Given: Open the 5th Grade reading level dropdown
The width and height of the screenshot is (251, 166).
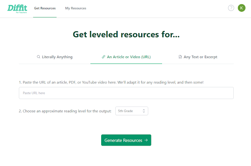Looking at the screenshot, I should point(132,111).
